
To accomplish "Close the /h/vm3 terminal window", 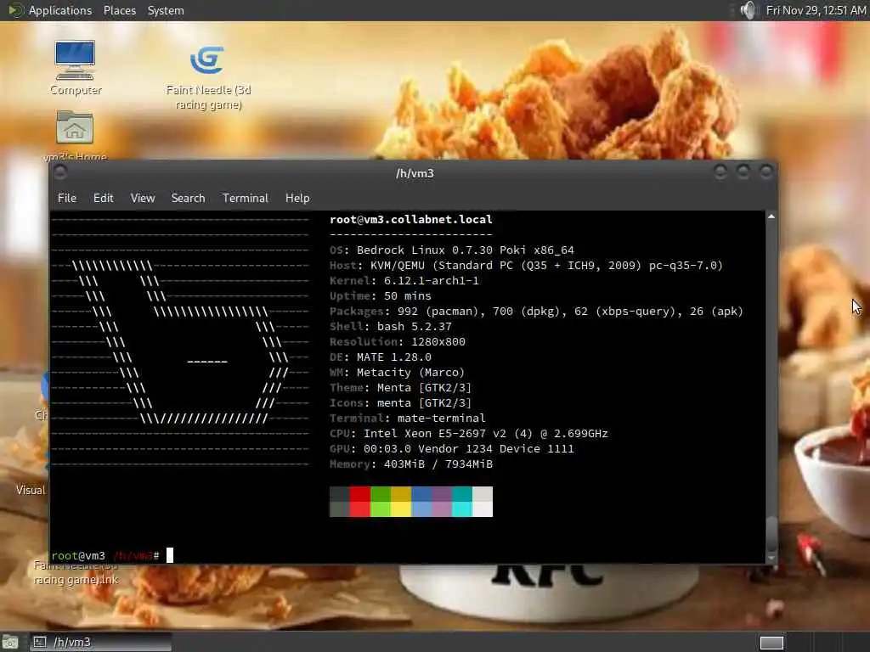I will pos(765,171).
